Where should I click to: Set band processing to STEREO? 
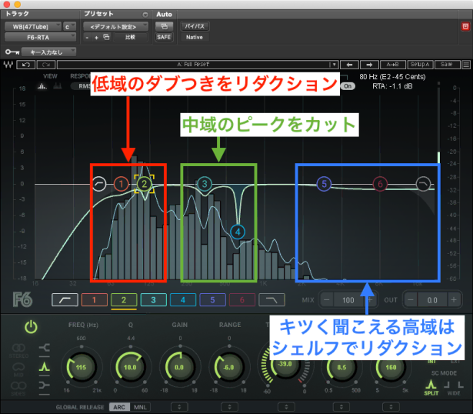(18, 351)
